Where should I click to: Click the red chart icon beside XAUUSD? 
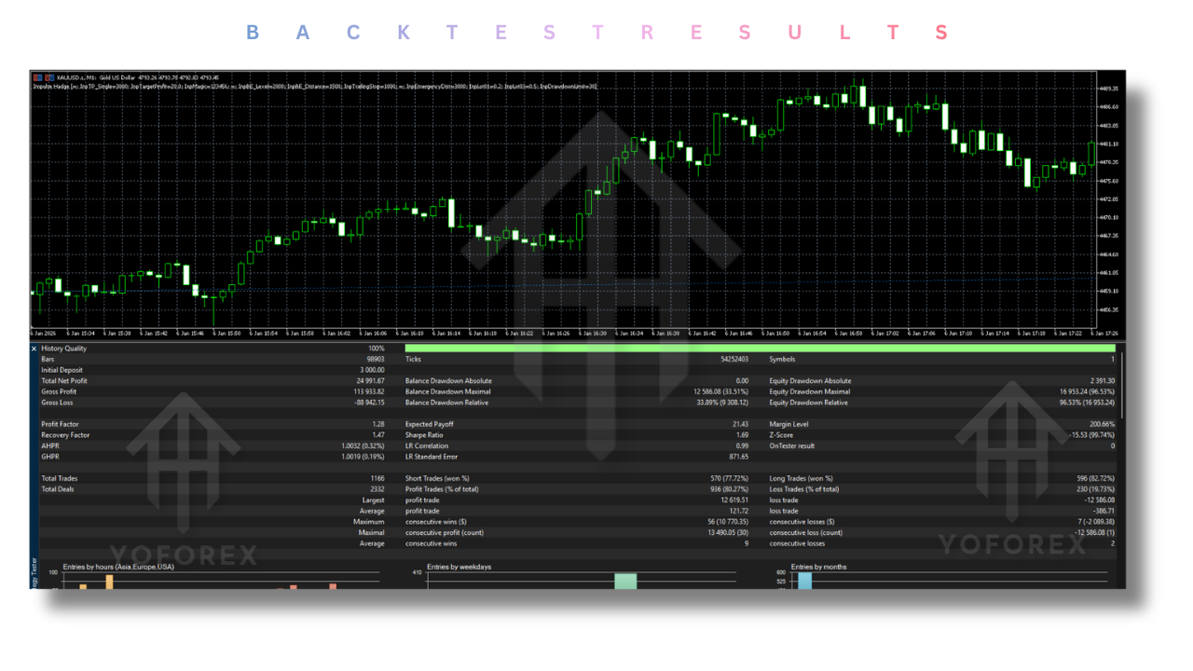click(37, 77)
